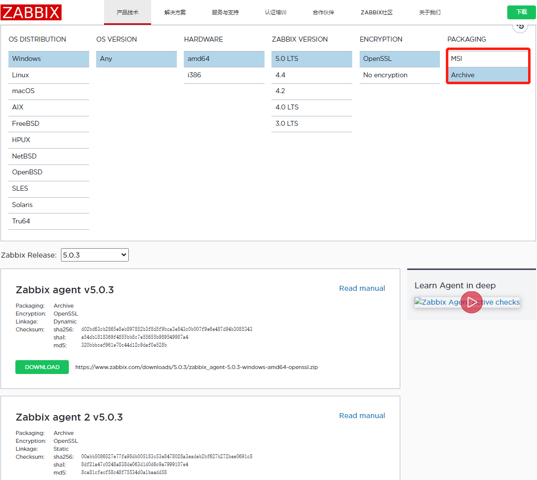The width and height of the screenshot is (537, 480).
Task: Click the green 下载 button
Action: click(x=521, y=12)
